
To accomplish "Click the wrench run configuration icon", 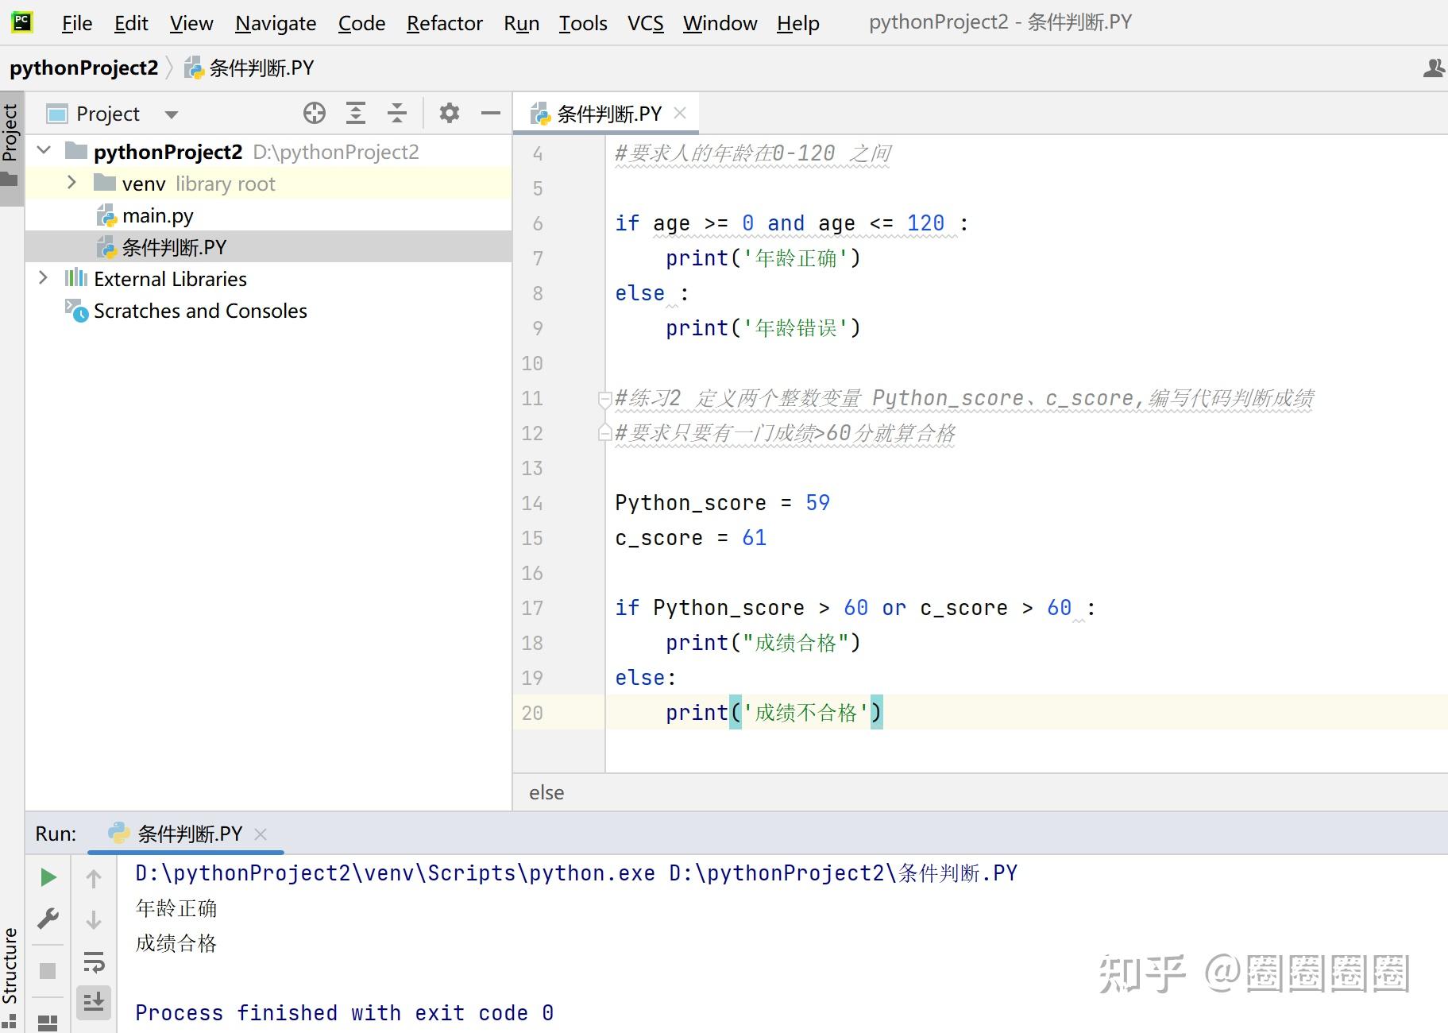I will [x=48, y=919].
